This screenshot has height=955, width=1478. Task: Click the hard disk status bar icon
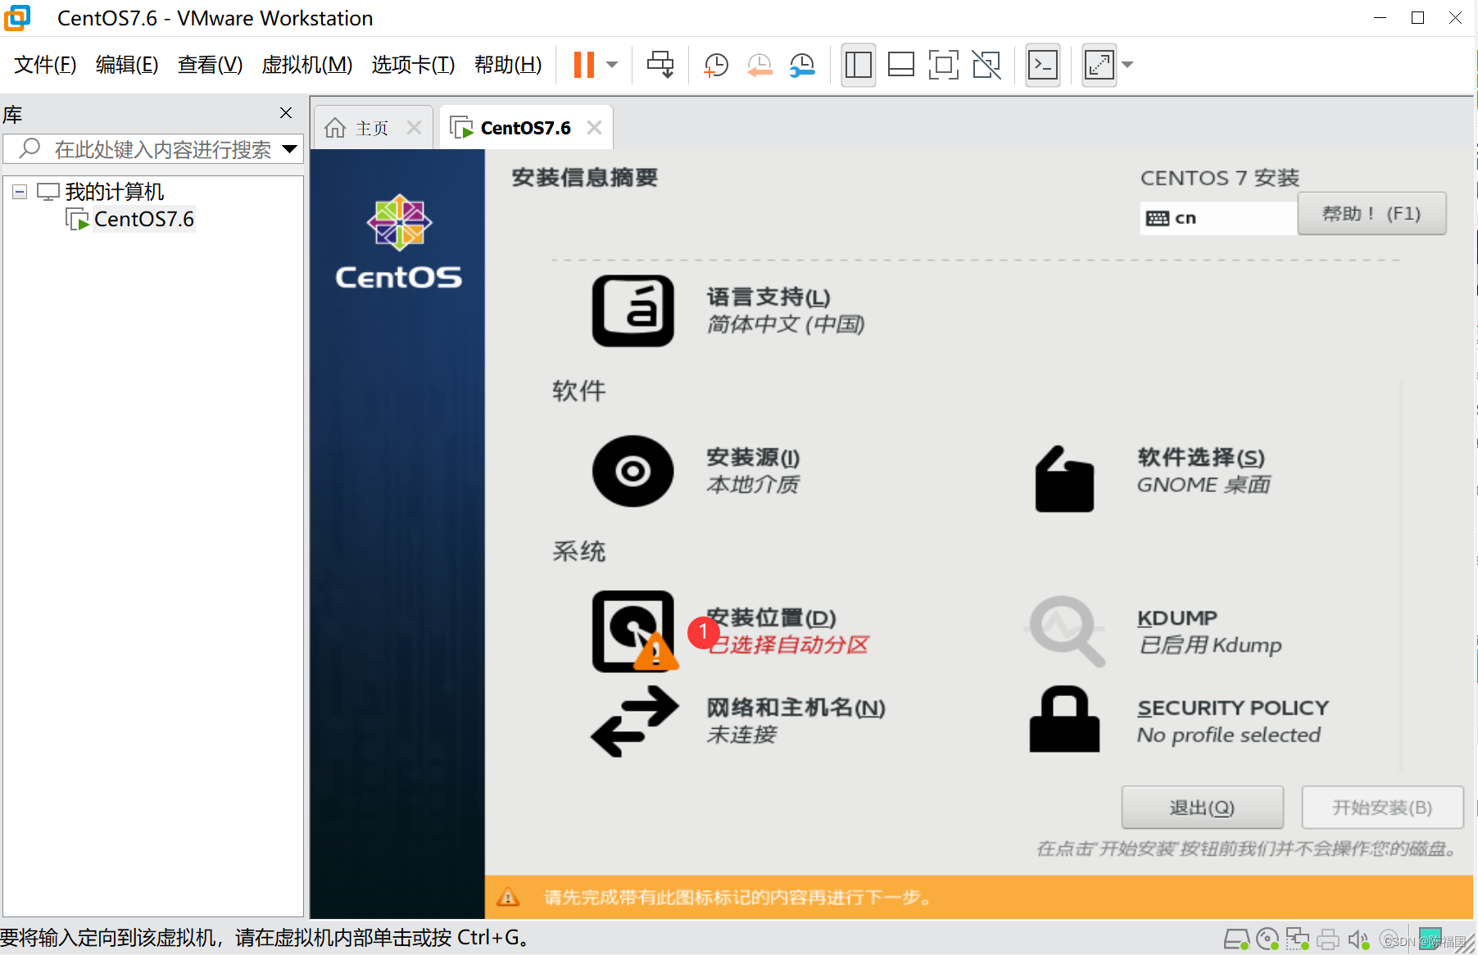(1236, 939)
